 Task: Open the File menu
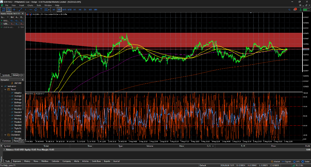point(7,5)
